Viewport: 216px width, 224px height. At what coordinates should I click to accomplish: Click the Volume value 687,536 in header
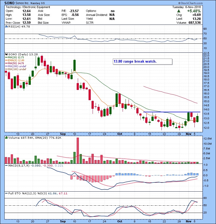click(195, 23)
